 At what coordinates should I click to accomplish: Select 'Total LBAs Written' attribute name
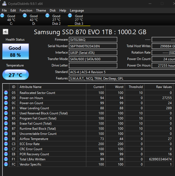[x=33, y=159]
